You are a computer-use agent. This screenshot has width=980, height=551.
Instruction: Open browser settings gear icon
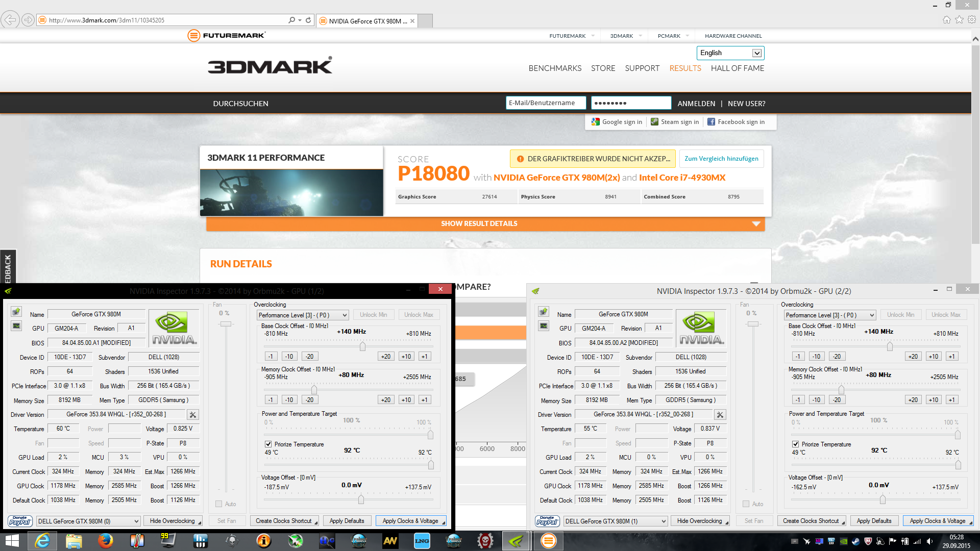972,19
